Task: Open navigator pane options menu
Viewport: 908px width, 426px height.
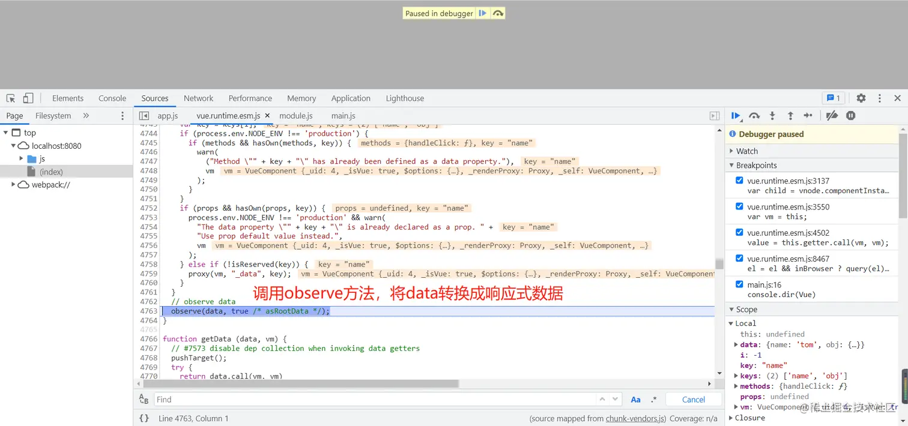Action: pyautogui.click(x=123, y=116)
